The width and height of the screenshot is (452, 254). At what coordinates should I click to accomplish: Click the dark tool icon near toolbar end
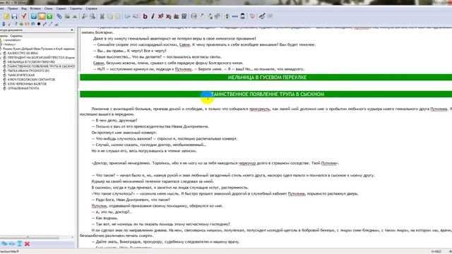pos(262,16)
